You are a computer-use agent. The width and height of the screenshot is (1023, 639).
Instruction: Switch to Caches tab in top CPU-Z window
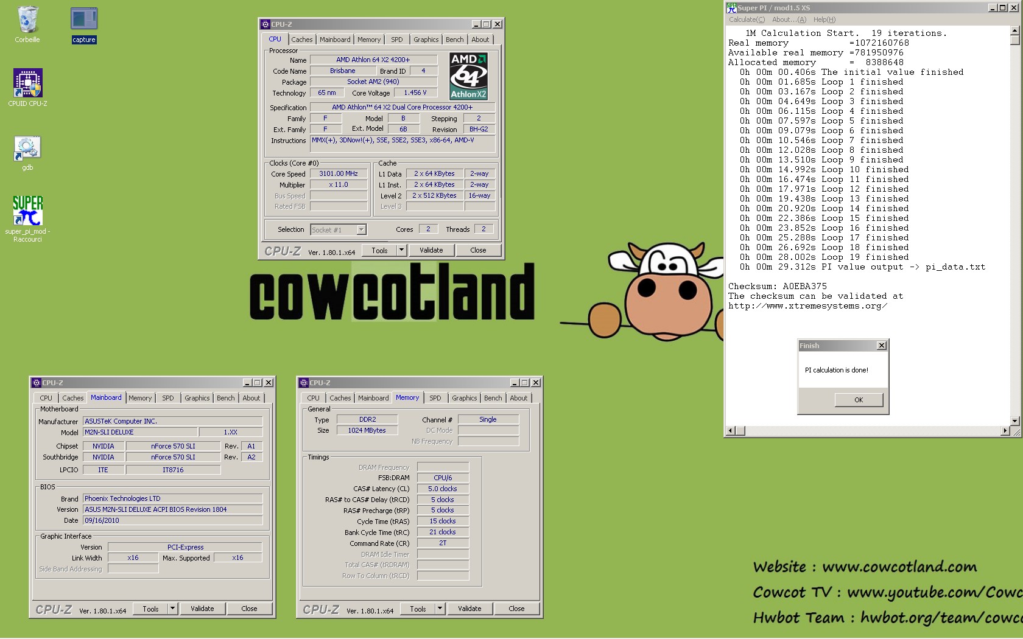(301, 40)
